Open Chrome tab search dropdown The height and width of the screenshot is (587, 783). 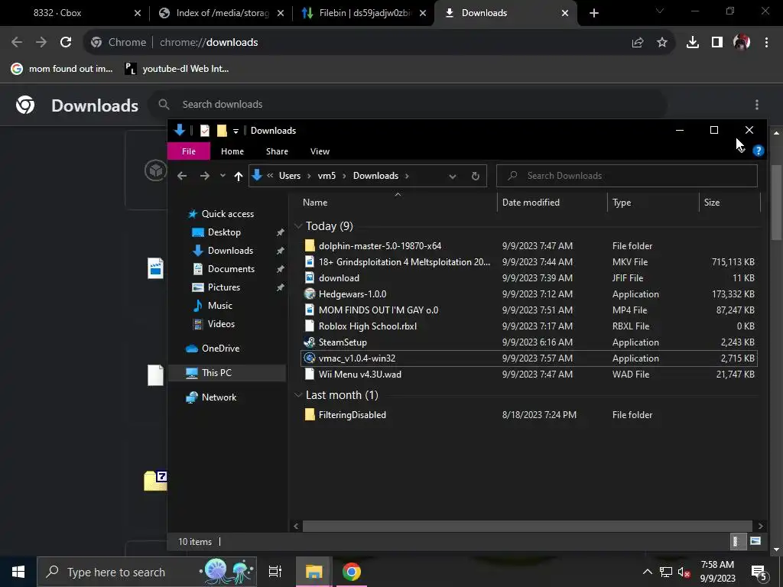[x=660, y=11]
